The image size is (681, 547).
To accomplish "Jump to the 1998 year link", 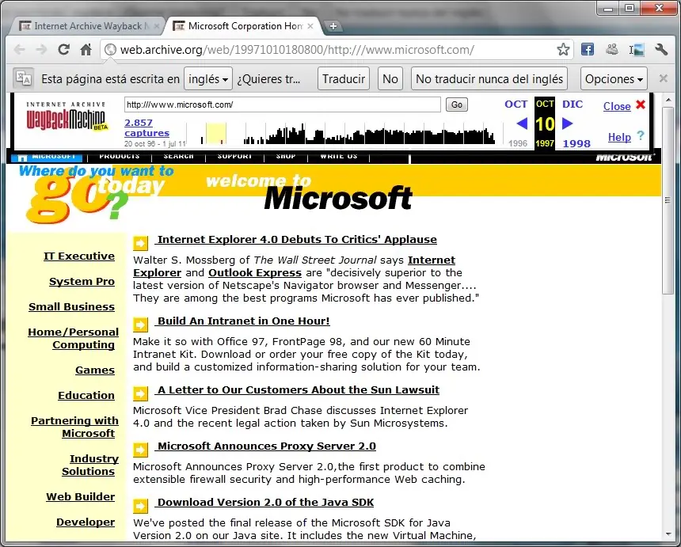I will tap(576, 143).
